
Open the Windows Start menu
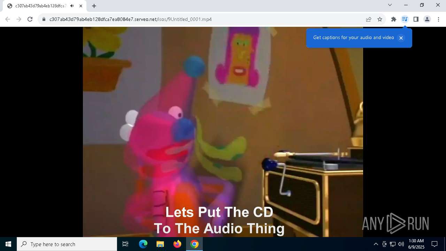click(x=8, y=244)
